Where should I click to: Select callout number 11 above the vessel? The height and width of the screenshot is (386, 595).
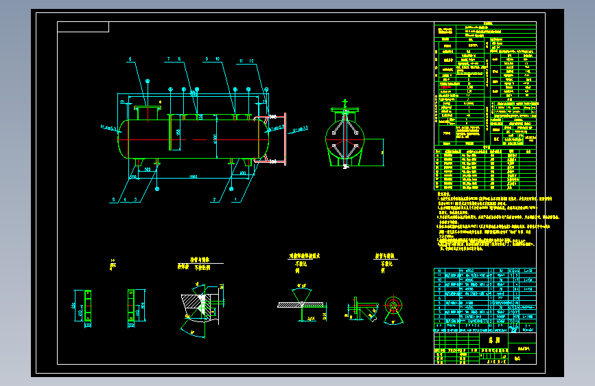[241, 61]
